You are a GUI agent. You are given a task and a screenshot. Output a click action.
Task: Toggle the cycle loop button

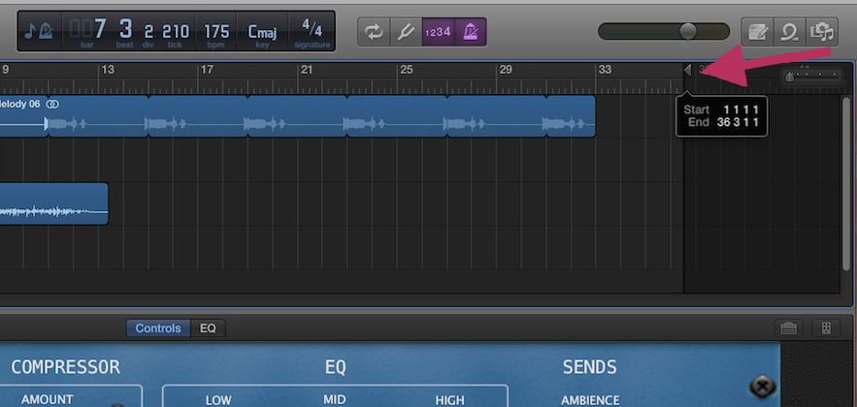click(374, 32)
